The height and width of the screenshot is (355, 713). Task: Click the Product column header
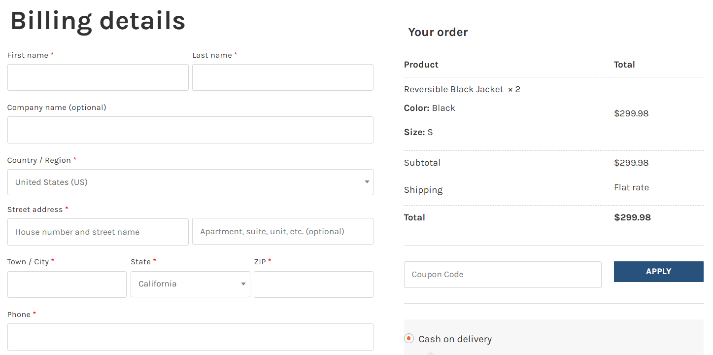tap(421, 64)
